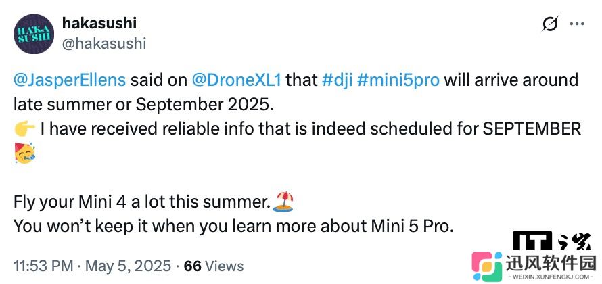602x284 pixels.
Task: Open the @hakasushi handle link
Action: click(104, 44)
